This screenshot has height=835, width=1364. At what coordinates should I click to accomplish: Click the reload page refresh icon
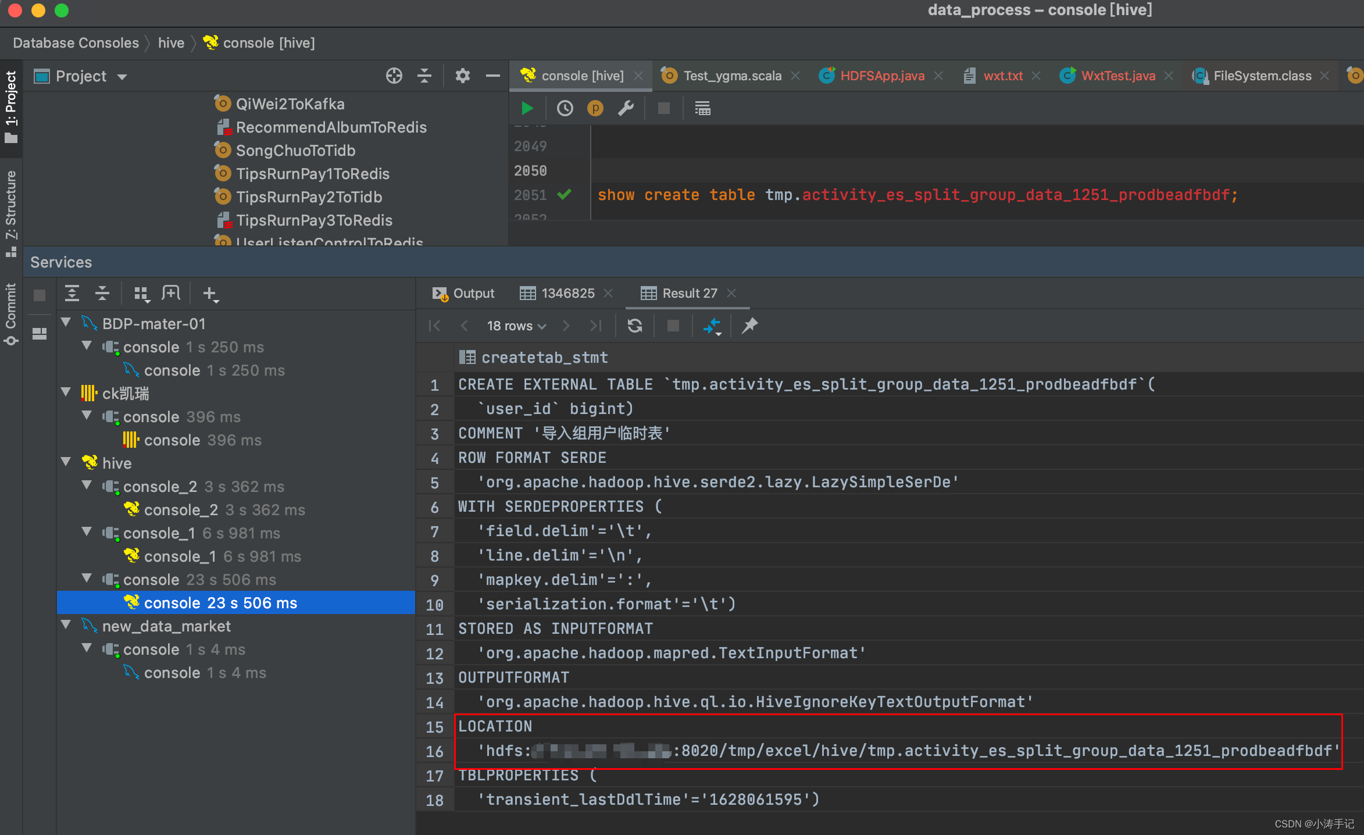click(x=635, y=326)
